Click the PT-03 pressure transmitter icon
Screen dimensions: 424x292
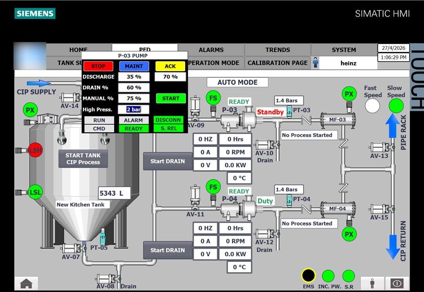click(289, 112)
